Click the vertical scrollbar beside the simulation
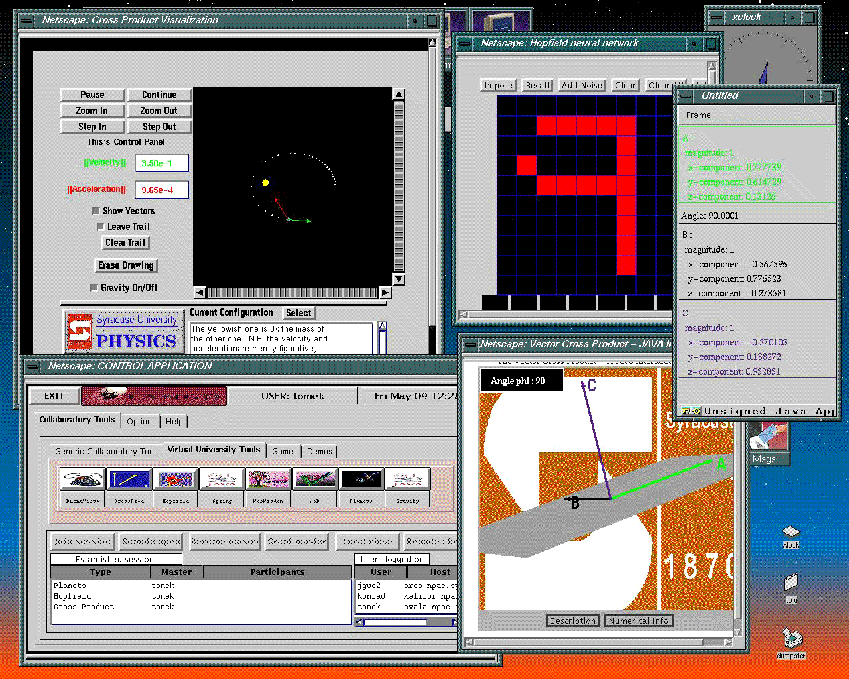This screenshot has height=679, width=849. [x=399, y=187]
